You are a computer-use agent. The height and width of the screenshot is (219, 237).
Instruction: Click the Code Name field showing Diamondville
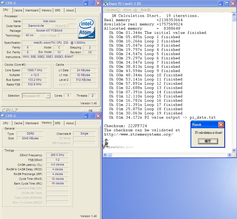pos(36,26)
